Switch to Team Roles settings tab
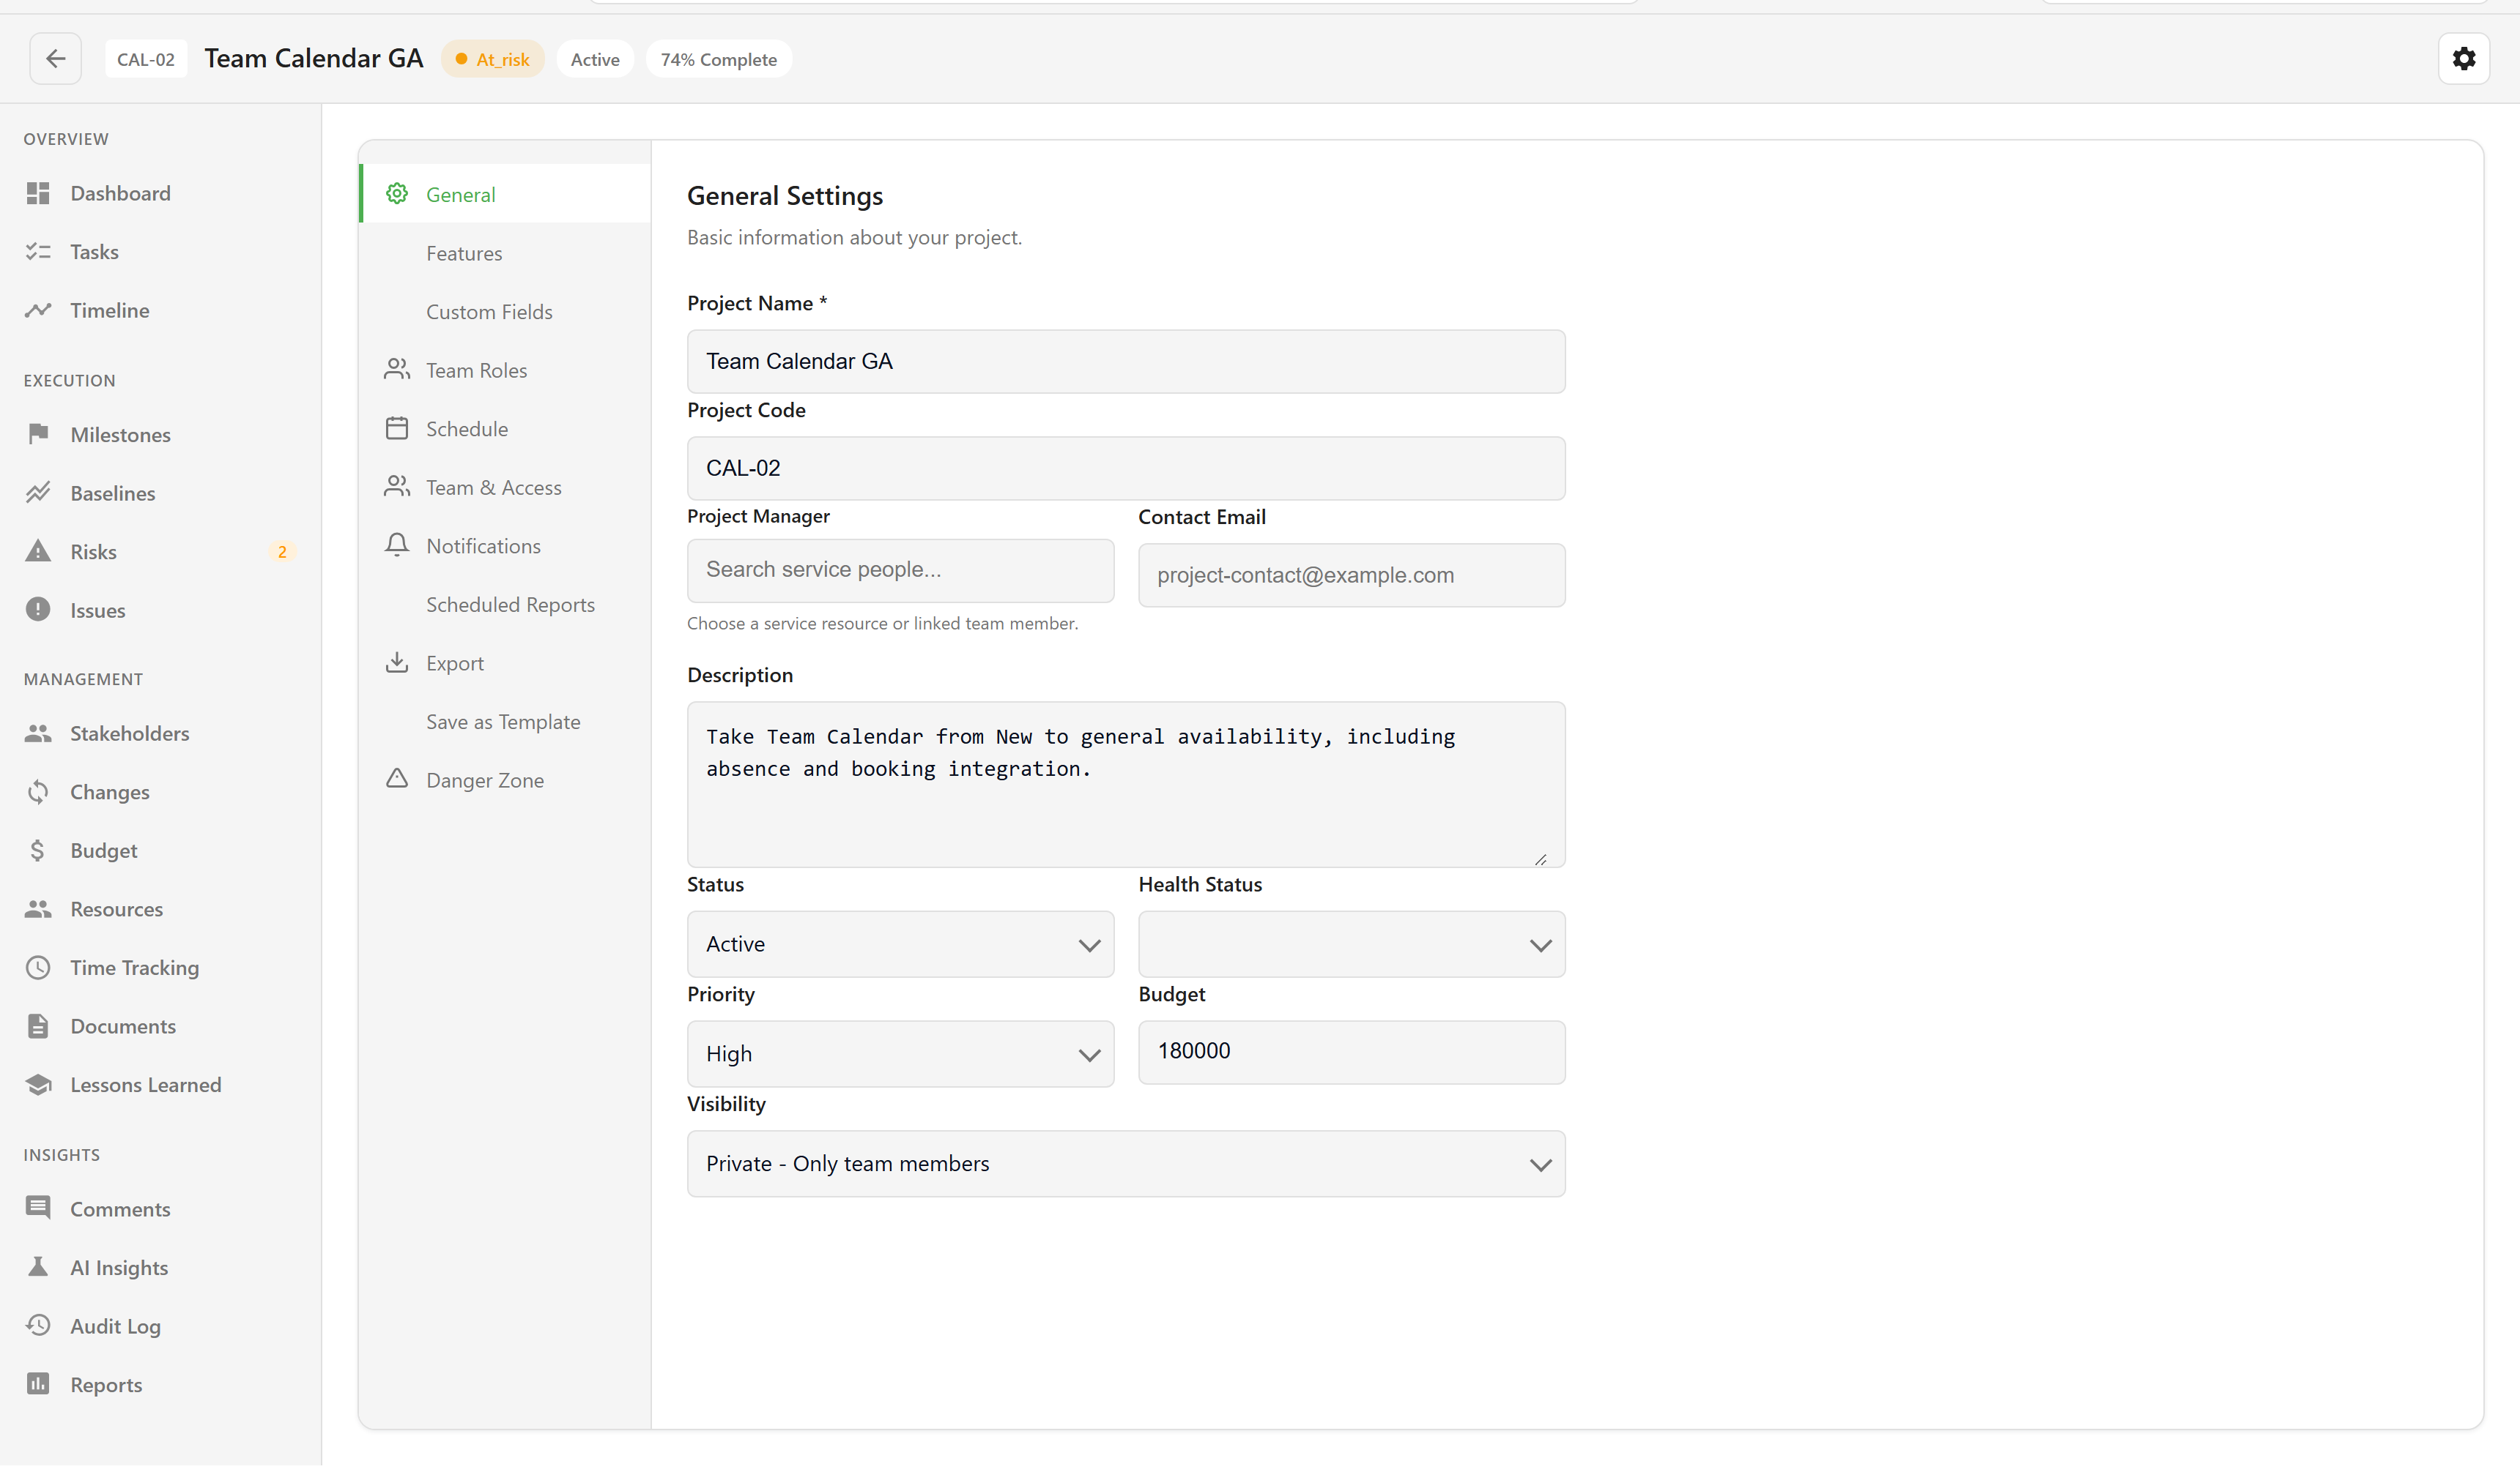 pyautogui.click(x=505, y=370)
